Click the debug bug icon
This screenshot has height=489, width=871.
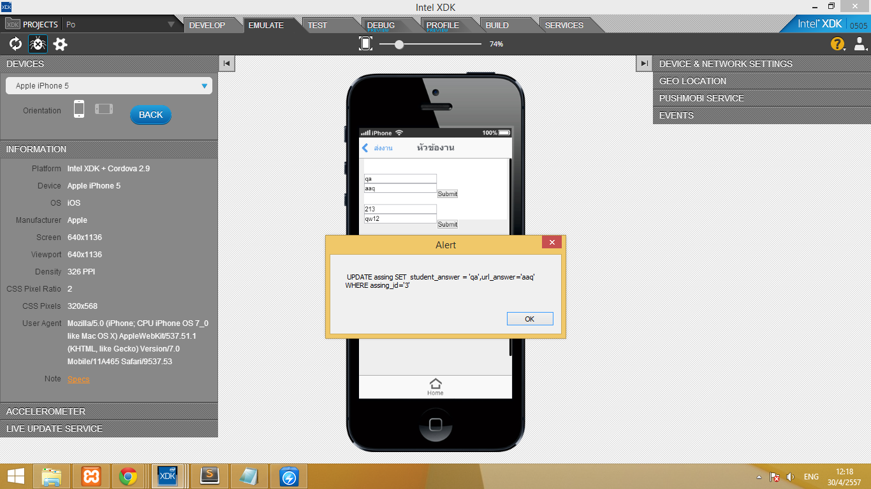point(38,44)
